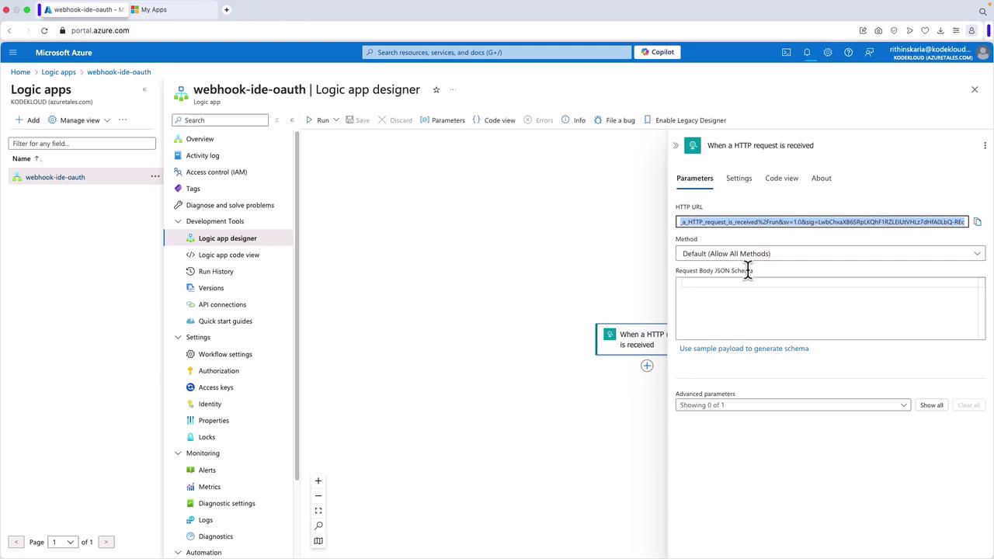This screenshot has height=559, width=994.
Task: Click the Copilot button
Action: point(658,52)
